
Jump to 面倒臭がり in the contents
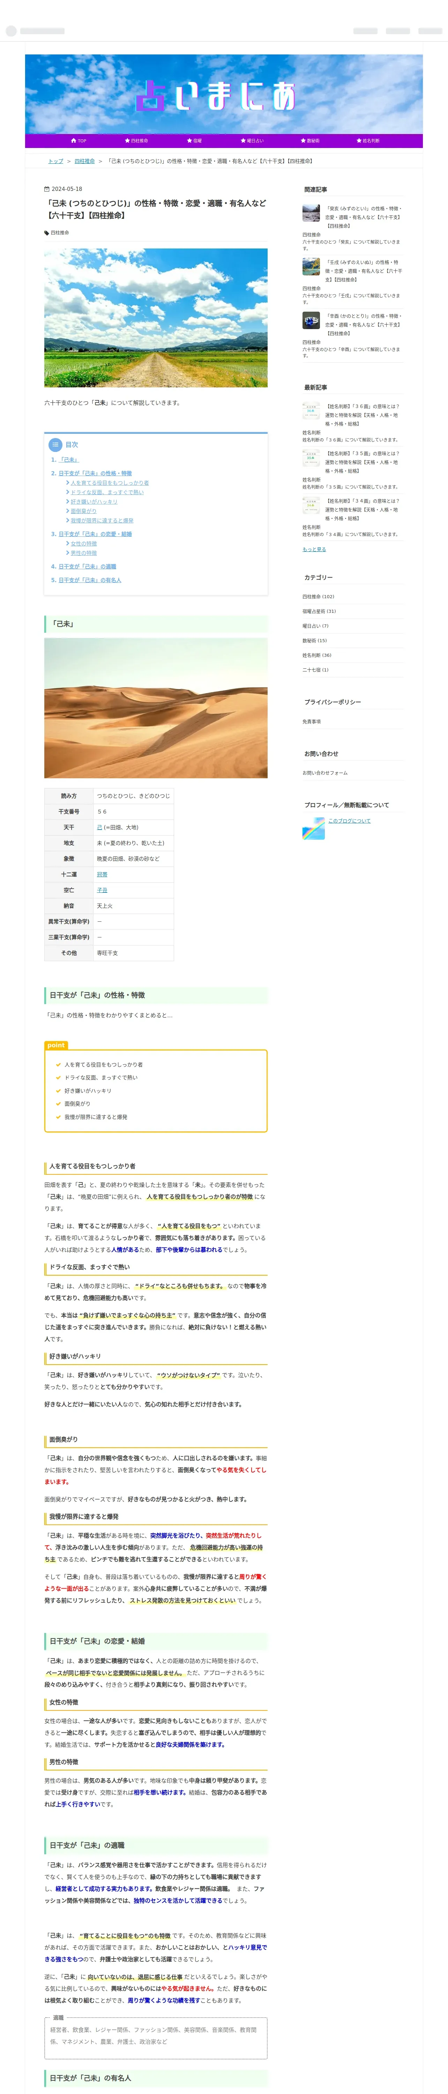tap(83, 511)
